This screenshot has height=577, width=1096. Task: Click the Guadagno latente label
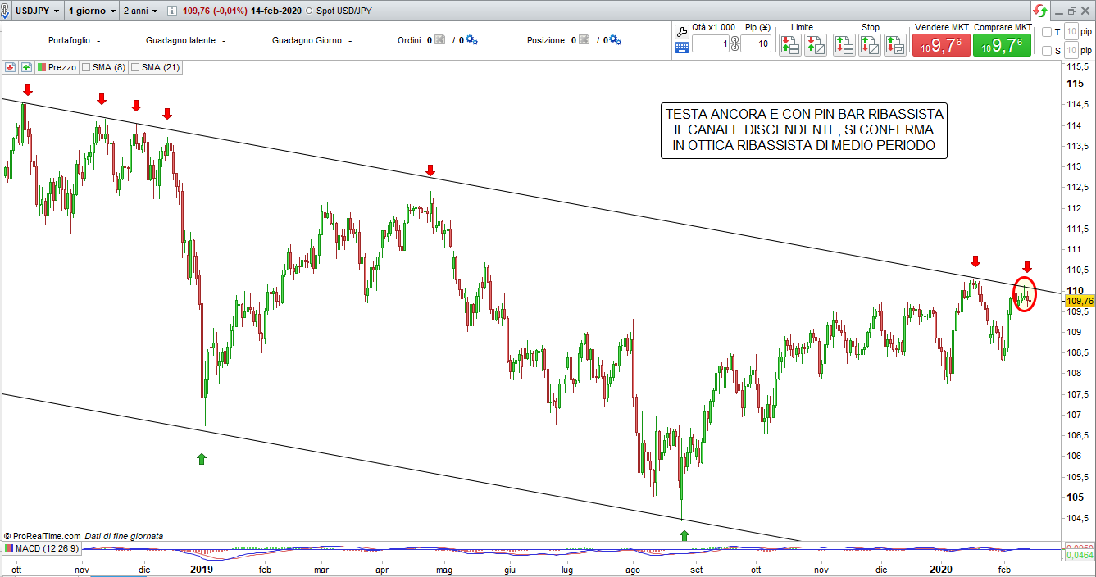[181, 40]
